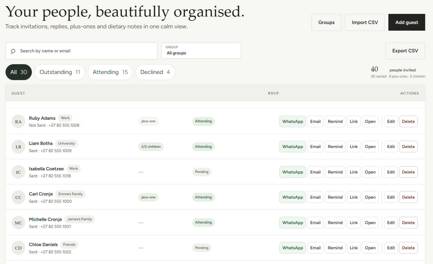Open the Groups manager
Image resolution: width=433 pixels, height=264 pixels.
coord(326,22)
